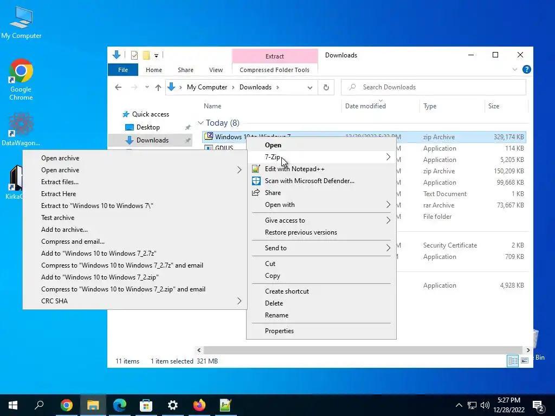This screenshot has height=416, width=555.
Task: Switch to File Explorer in taskbar
Action: pyautogui.click(x=93, y=405)
